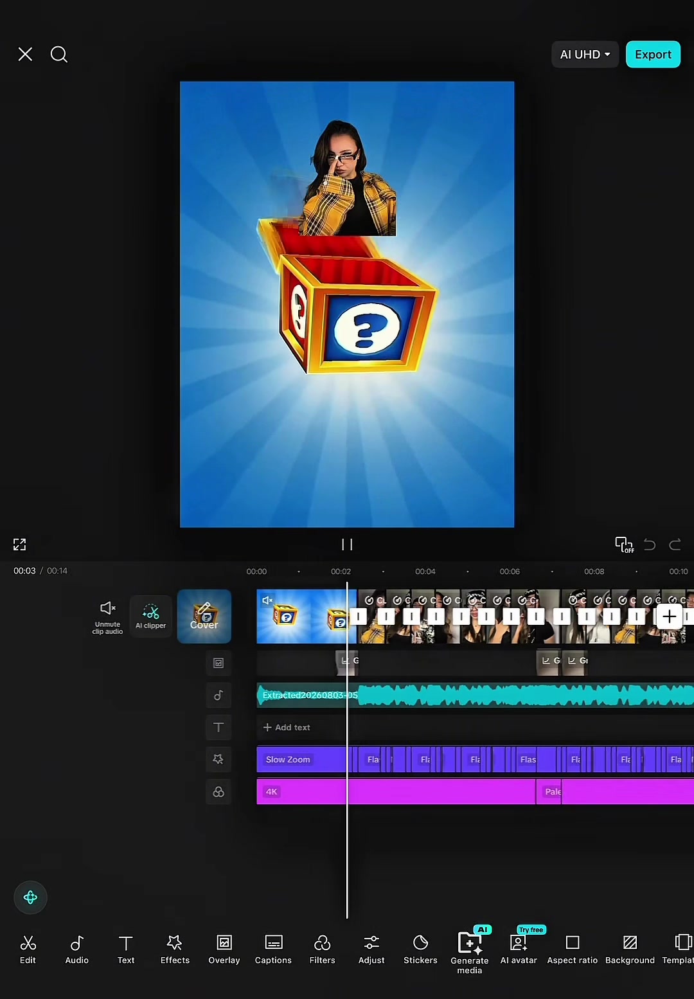Pause the video playback

pyautogui.click(x=347, y=544)
